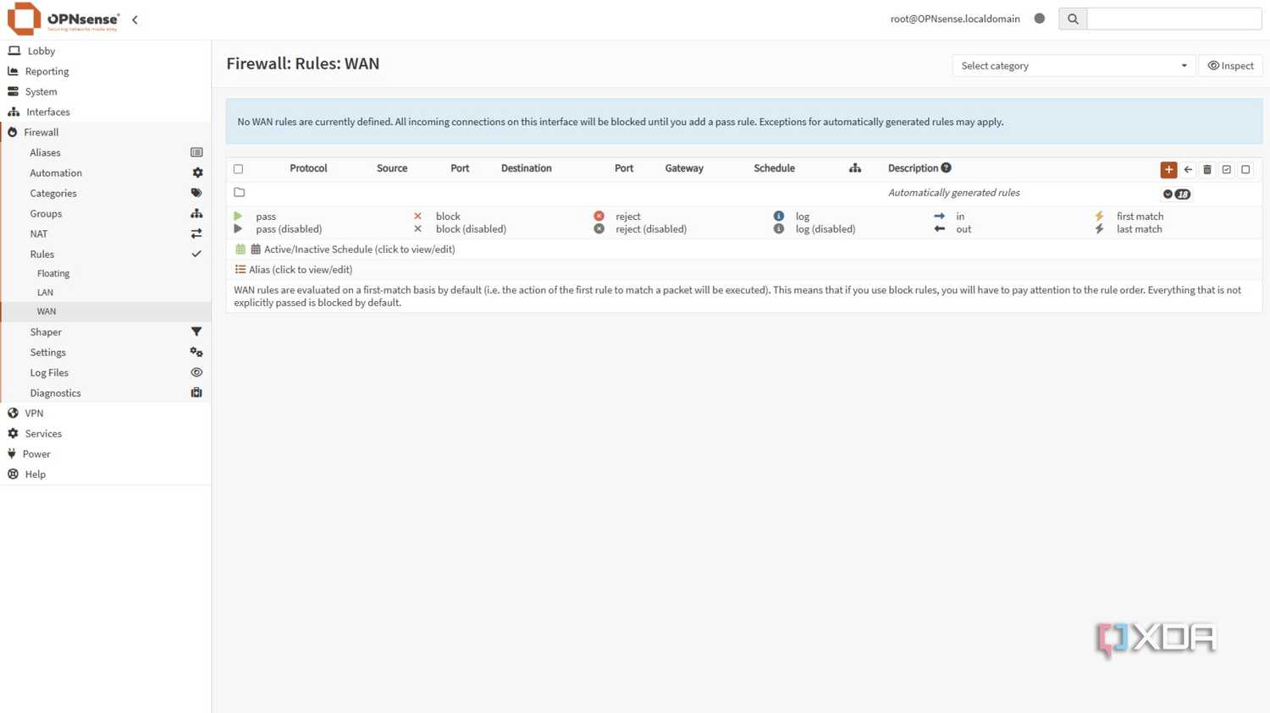Click the search magnifier icon
Image resolution: width=1270 pixels, height=713 pixels.
coord(1073,19)
